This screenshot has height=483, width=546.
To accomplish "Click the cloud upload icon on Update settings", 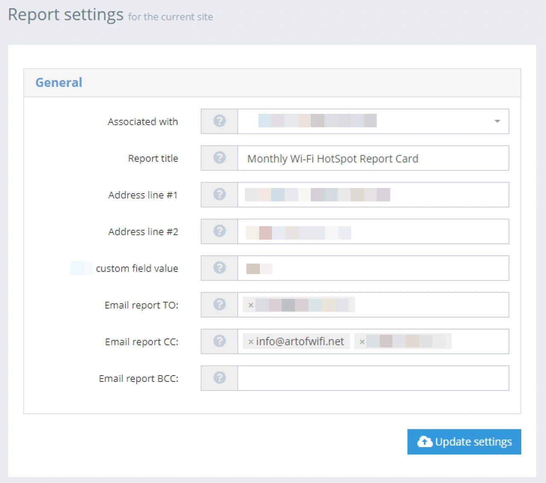I will click(425, 442).
